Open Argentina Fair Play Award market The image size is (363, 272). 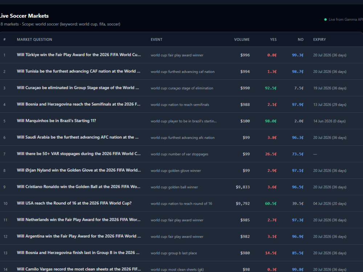79,236
